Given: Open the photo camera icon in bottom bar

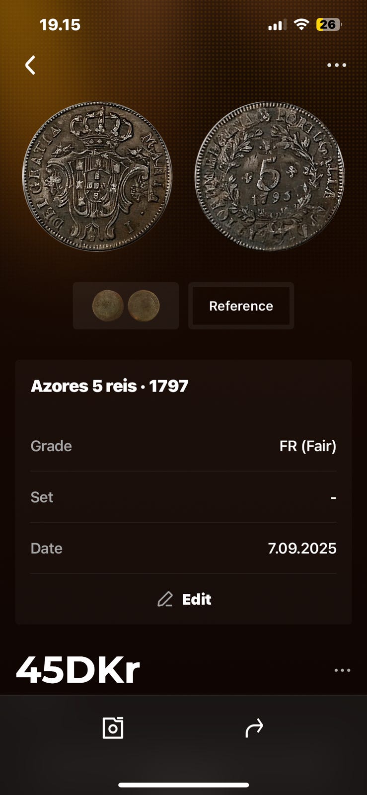Looking at the screenshot, I should (x=113, y=728).
